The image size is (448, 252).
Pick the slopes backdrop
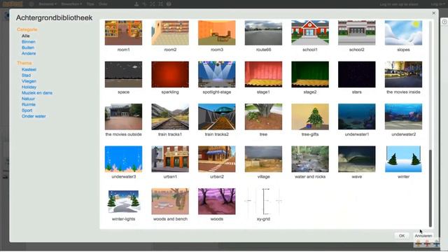point(403,33)
